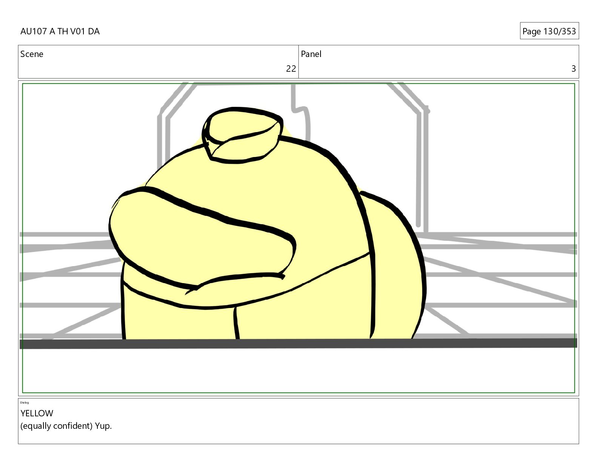Click the 'Page 130/353' page indicator
The image size is (598, 462).
(x=549, y=31)
